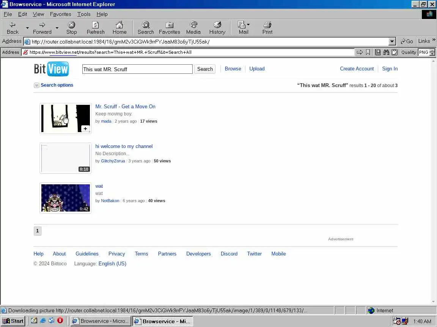This screenshot has width=437, height=327.
Task: Open the History toolbar icon
Action: (217, 28)
